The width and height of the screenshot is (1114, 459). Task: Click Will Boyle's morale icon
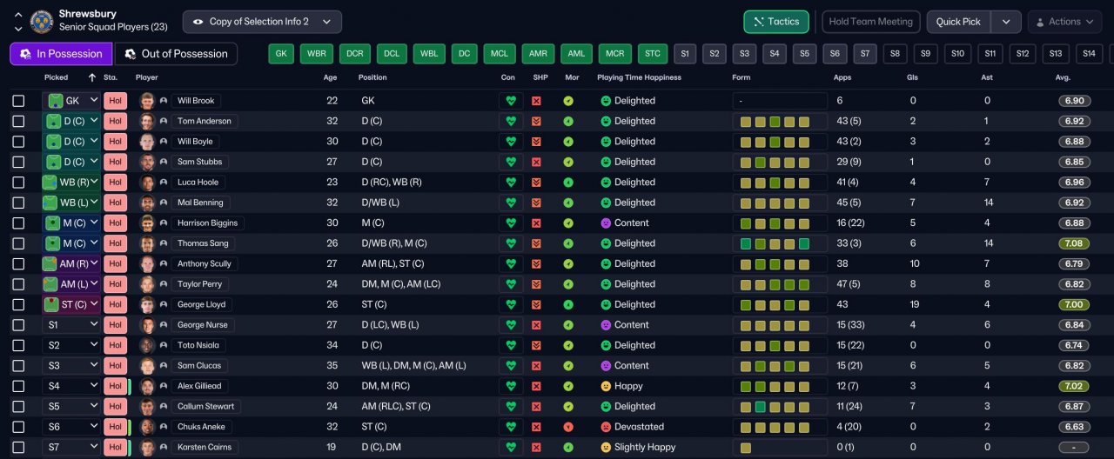[568, 142]
